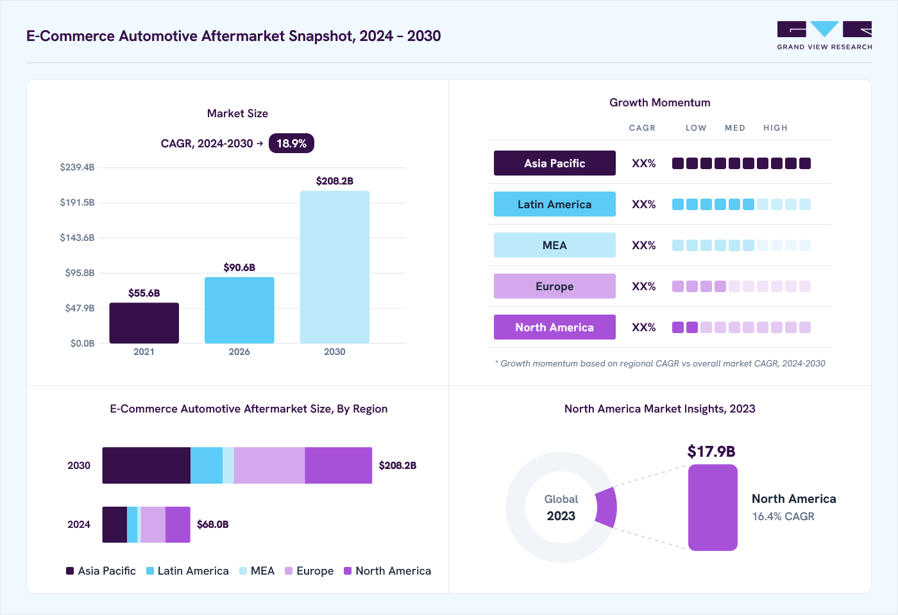Click the North America Market Insights, 2023 heading

[x=660, y=409]
